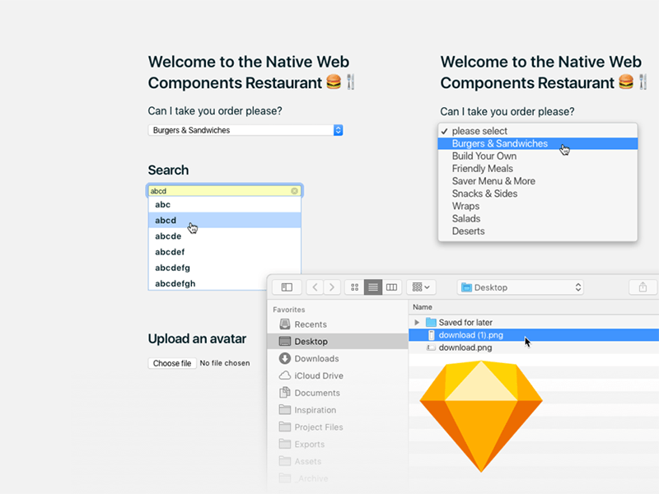The width and height of the screenshot is (659, 494).
Task: Toggle the Finder sidebar visibility
Action: [286, 287]
